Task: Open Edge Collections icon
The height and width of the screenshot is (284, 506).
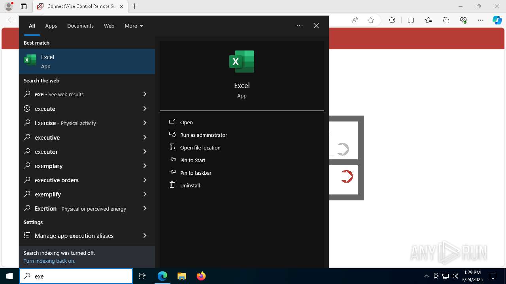Action: point(446,20)
